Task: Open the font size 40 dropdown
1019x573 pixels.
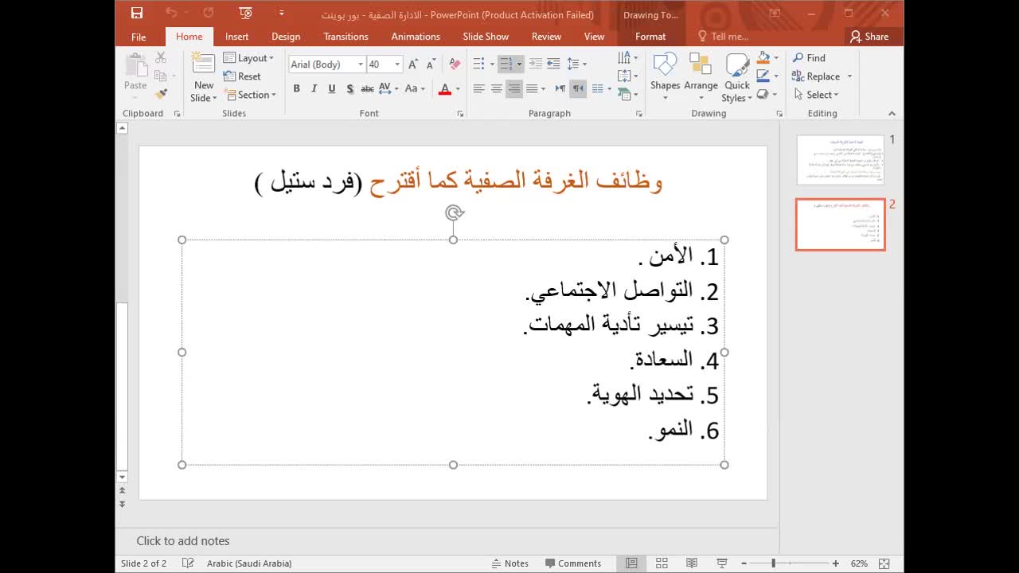Action: tap(397, 64)
